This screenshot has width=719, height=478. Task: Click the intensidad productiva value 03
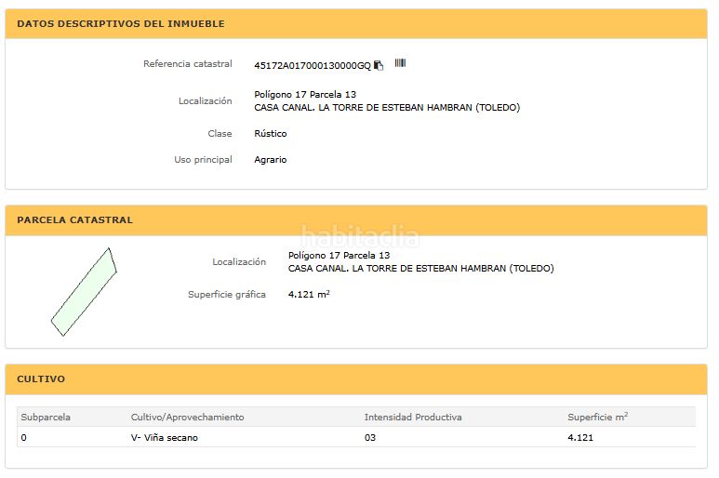click(369, 438)
